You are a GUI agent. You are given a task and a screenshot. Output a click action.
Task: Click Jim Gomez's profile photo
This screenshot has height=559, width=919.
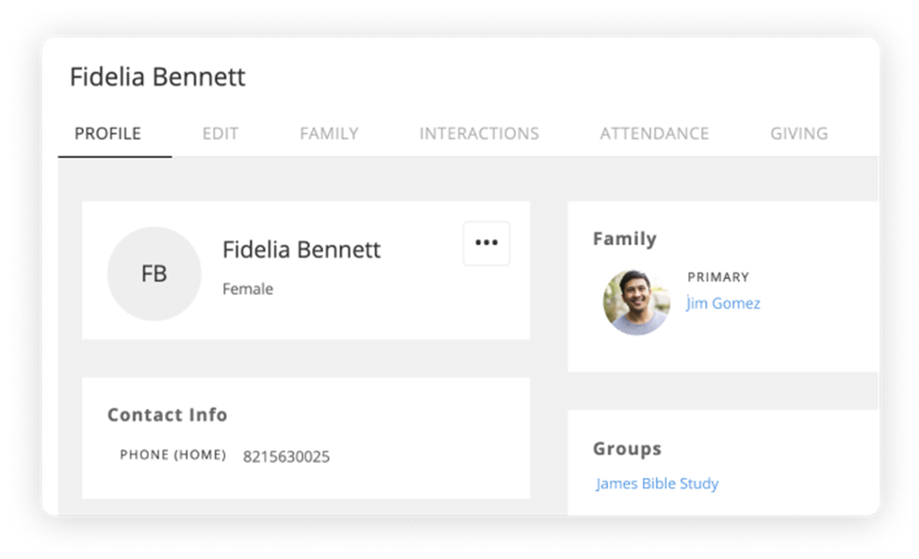[637, 303]
